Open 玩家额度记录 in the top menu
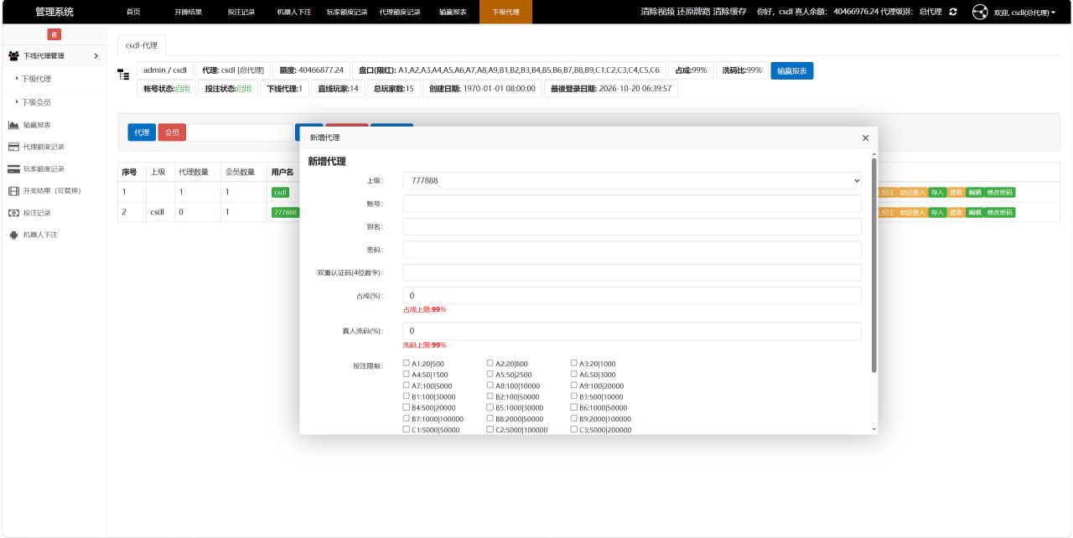Screen dimensions: 1073x538 [x=347, y=13]
